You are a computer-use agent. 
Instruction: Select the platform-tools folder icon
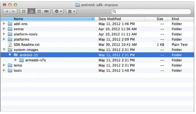coord(10,34)
